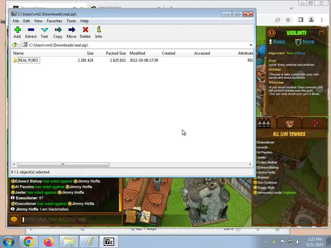Open the Favorites menu

coord(54,21)
